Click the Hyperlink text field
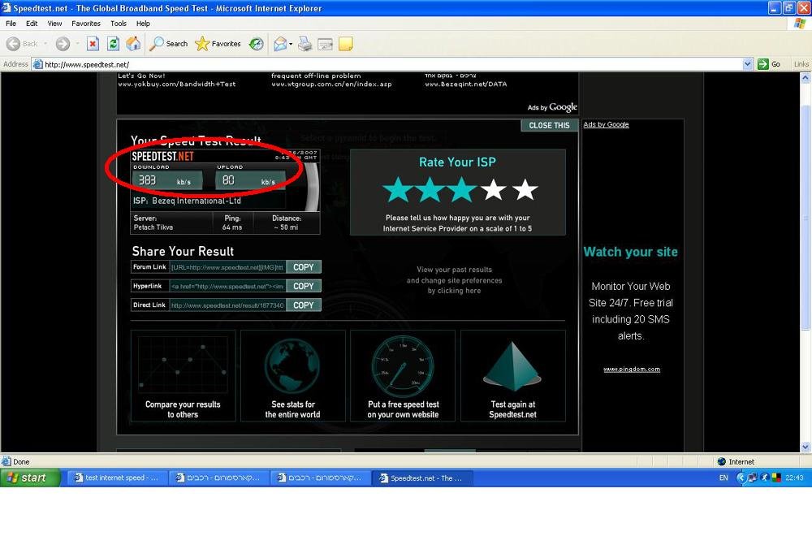 point(227,287)
